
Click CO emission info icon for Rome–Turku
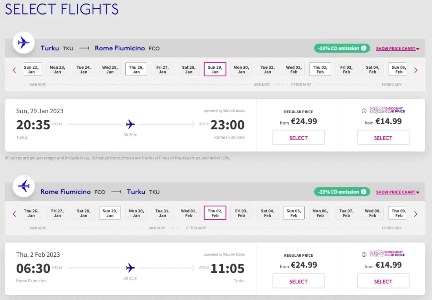364,192
